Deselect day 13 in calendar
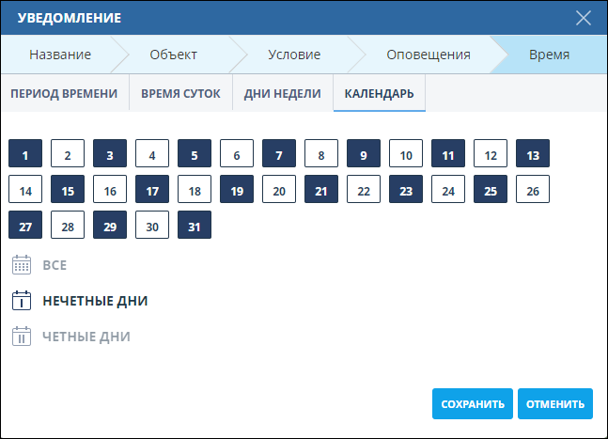 coord(533,153)
